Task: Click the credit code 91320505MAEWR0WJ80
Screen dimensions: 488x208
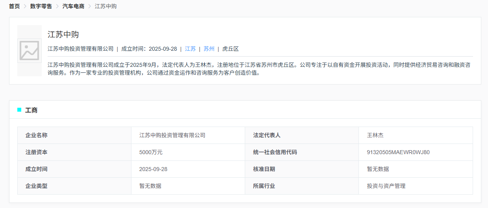Action: click(x=398, y=152)
